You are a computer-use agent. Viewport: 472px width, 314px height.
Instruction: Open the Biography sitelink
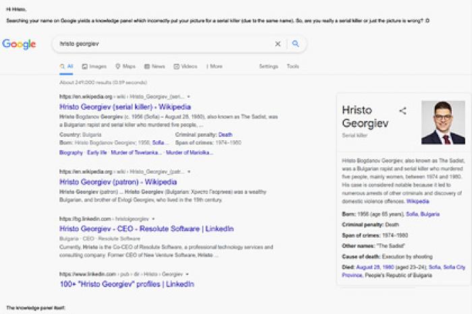(x=71, y=152)
